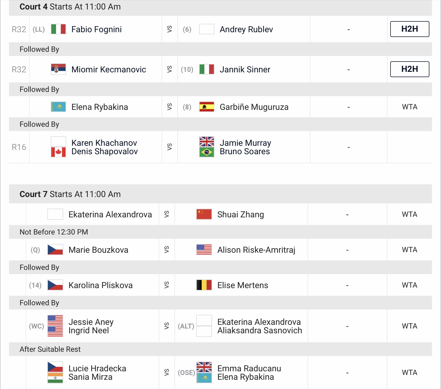Open Jannik Sinner's player name
The image size is (441, 389).
(245, 69)
